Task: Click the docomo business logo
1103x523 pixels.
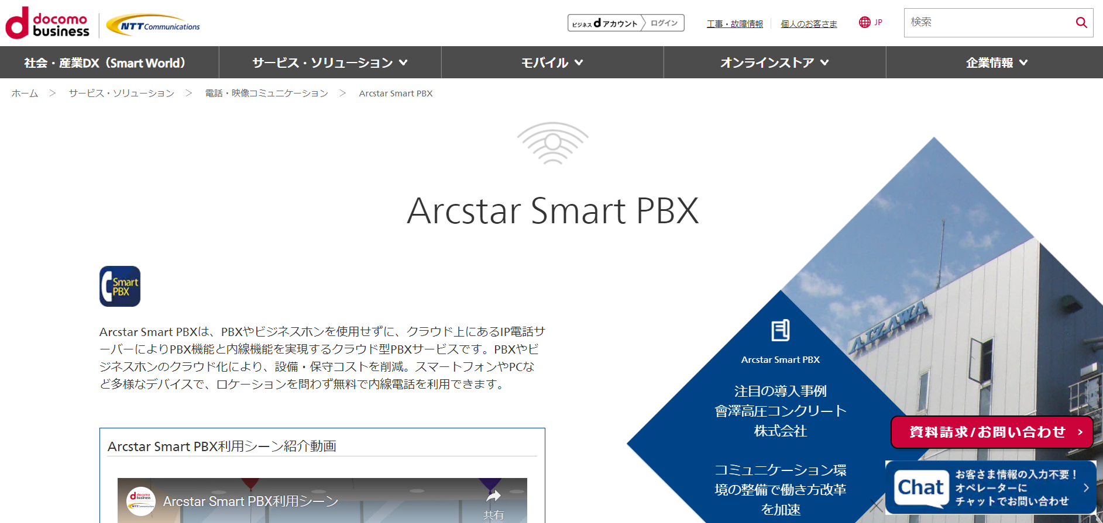Action: coord(47,23)
